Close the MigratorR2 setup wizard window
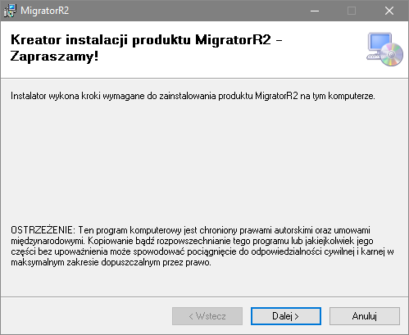 [x=389, y=11]
